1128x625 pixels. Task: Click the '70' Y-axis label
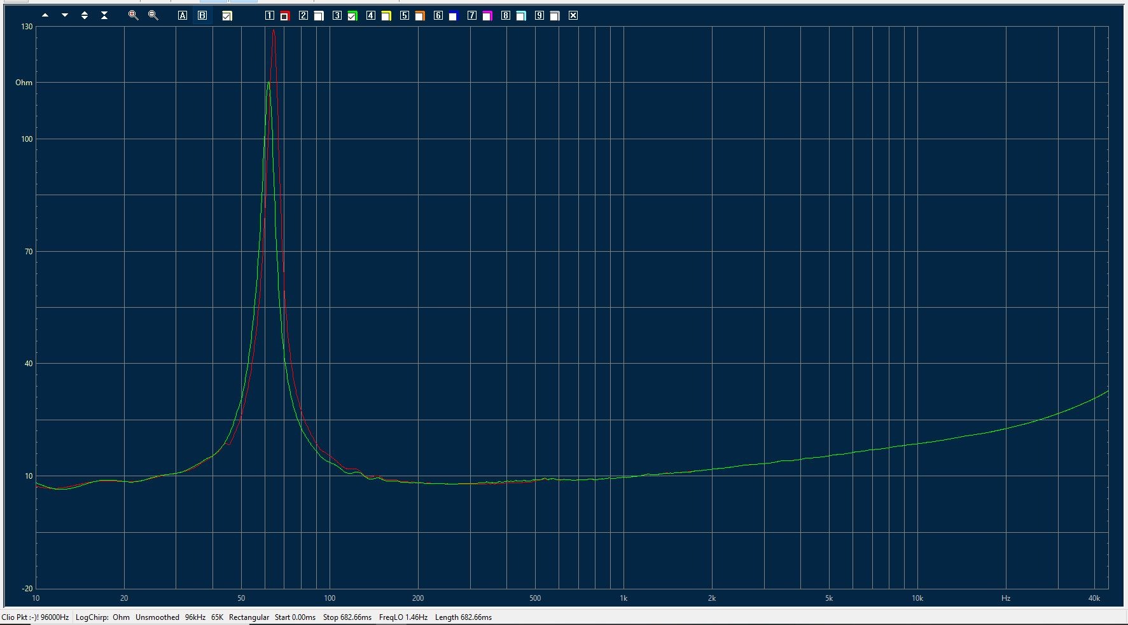click(x=28, y=252)
